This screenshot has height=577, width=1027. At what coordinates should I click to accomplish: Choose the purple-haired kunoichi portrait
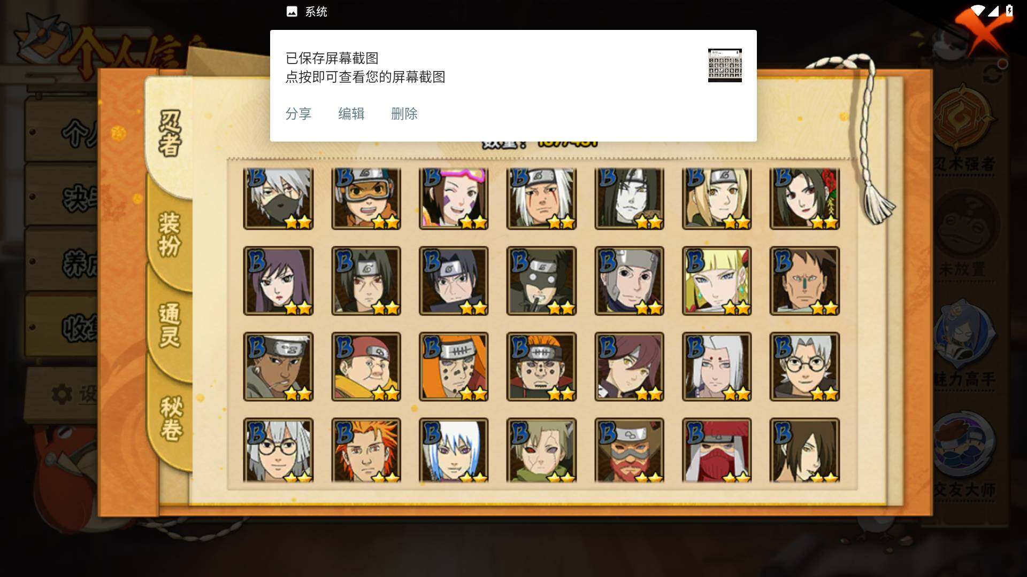click(278, 280)
